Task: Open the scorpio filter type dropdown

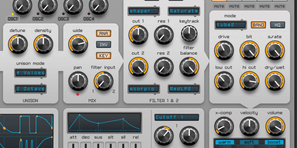Action: [144, 89]
